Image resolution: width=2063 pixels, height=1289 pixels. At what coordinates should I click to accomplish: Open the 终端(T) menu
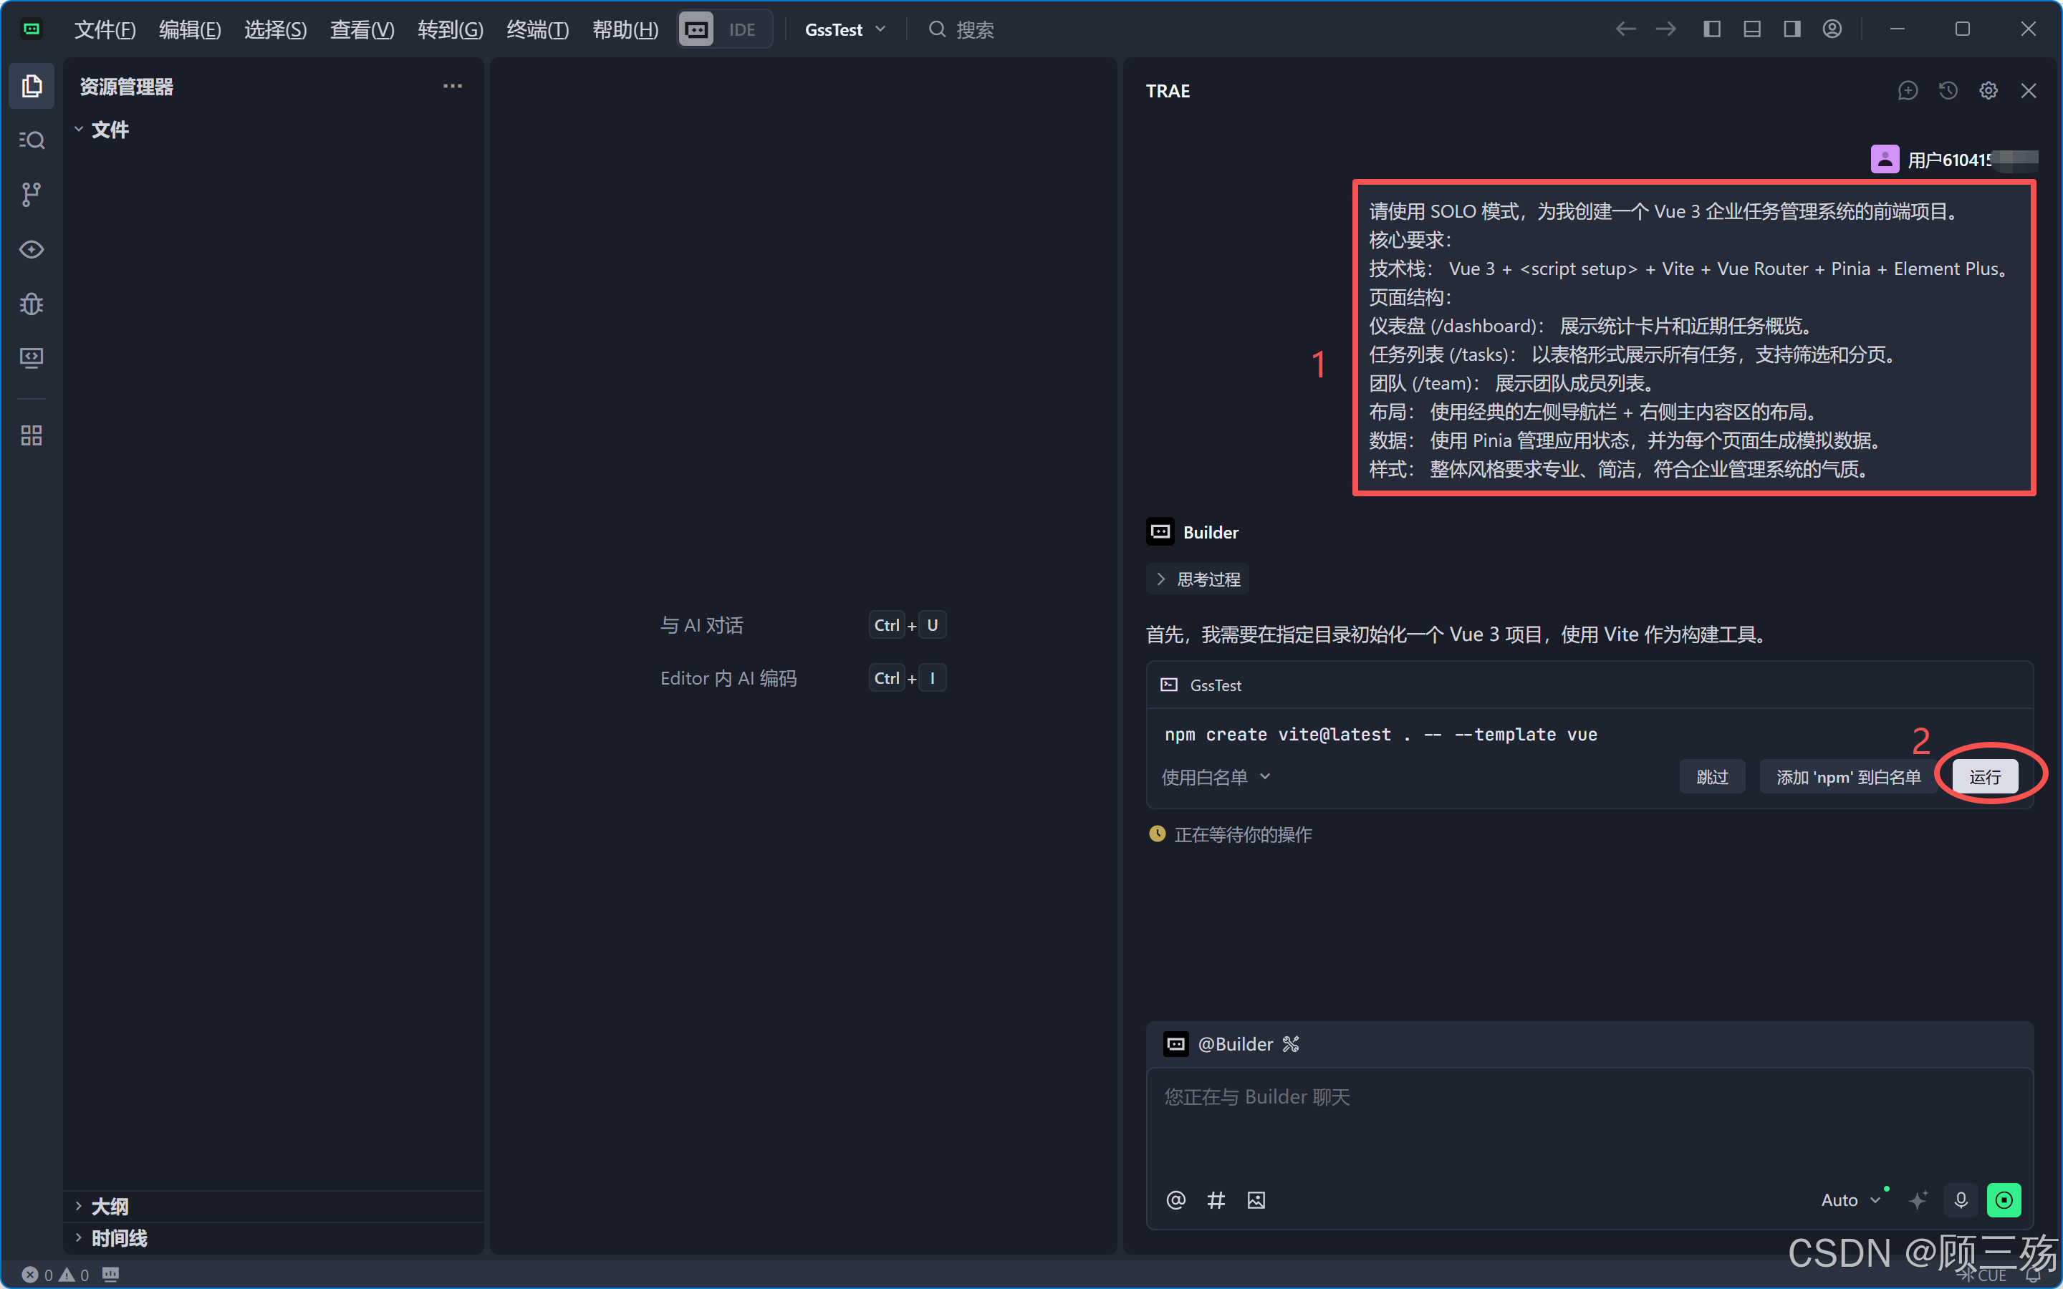(537, 30)
